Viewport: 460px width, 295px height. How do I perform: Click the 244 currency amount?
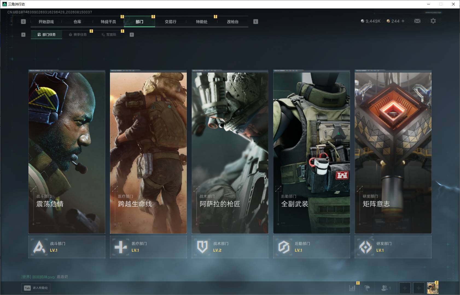(x=395, y=21)
